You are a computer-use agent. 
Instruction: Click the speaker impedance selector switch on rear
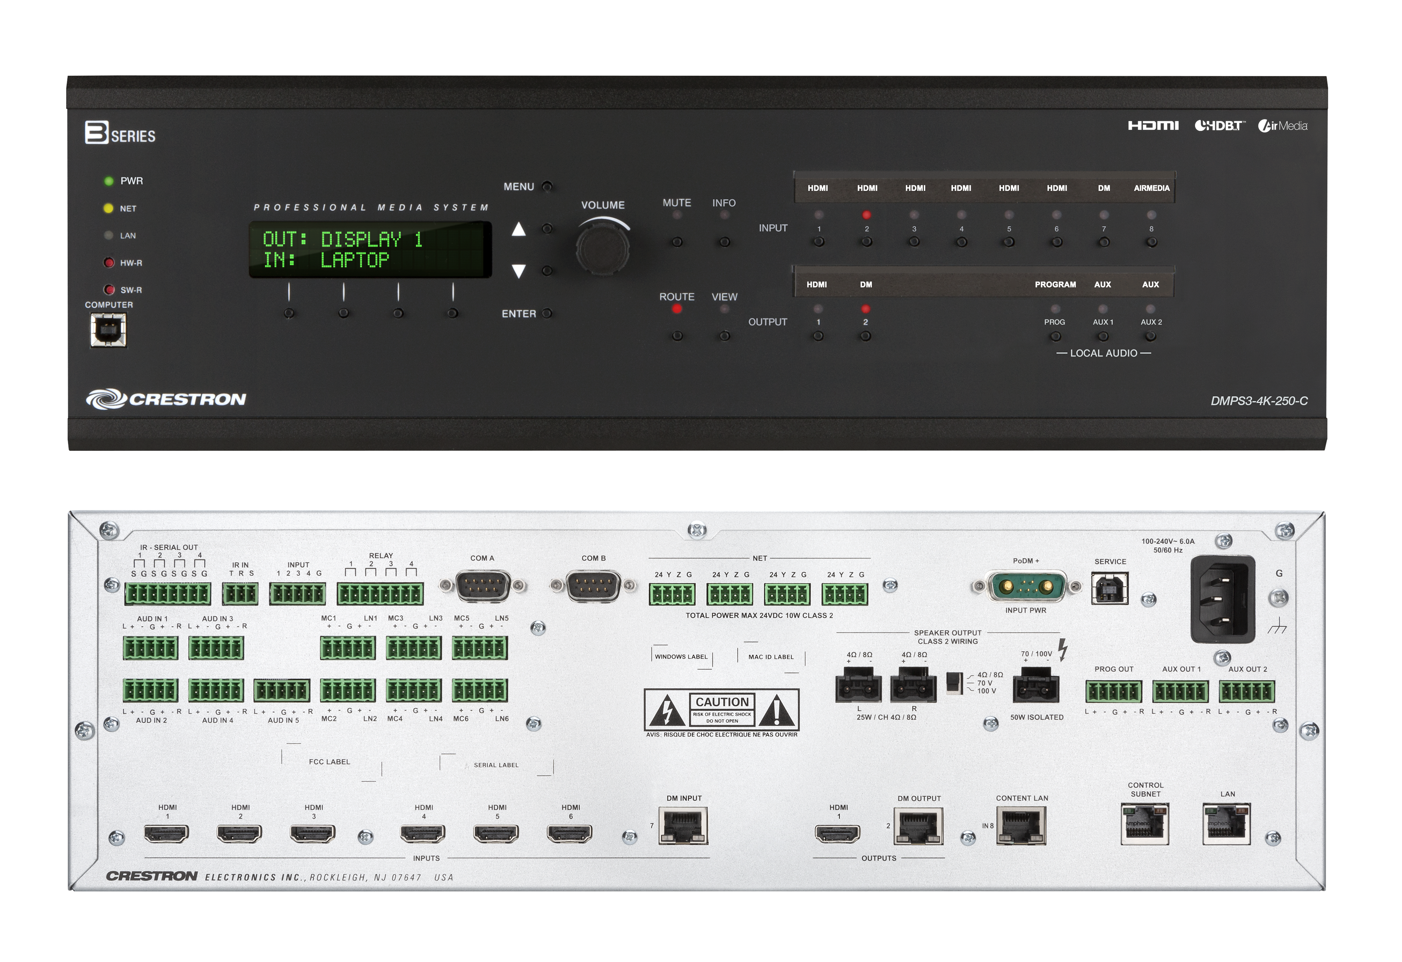[953, 683]
